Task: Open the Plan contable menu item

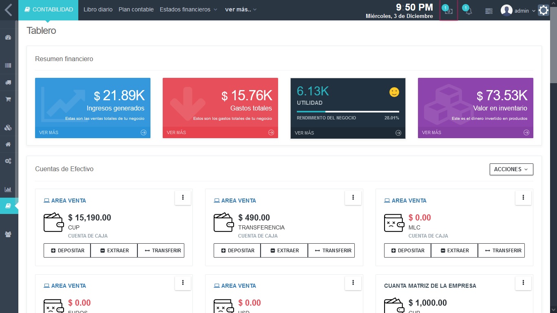Action: click(136, 9)
